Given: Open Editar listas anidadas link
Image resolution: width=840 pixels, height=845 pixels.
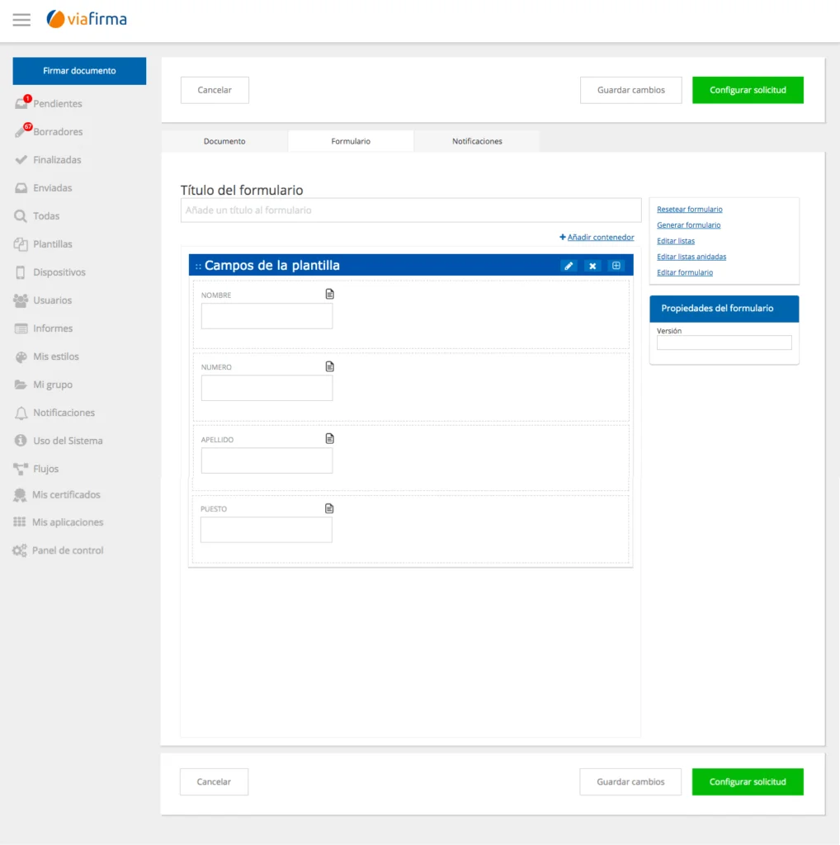Looking at the screenshot, I should (691, 257).
